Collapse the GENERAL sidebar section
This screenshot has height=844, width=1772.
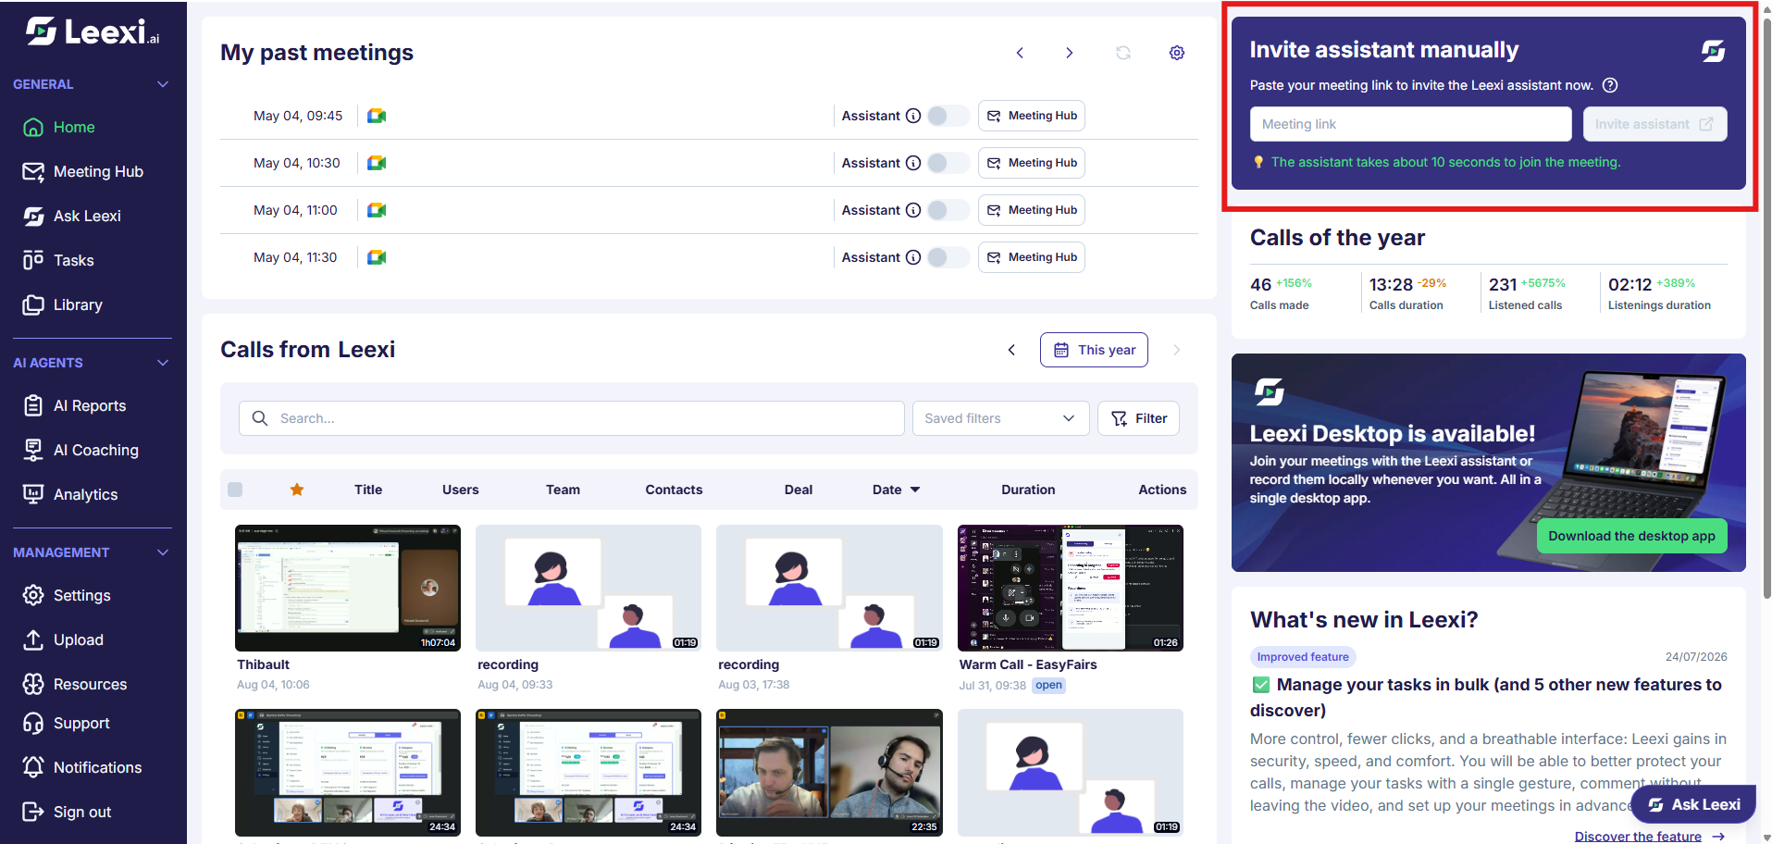(163, 84)
